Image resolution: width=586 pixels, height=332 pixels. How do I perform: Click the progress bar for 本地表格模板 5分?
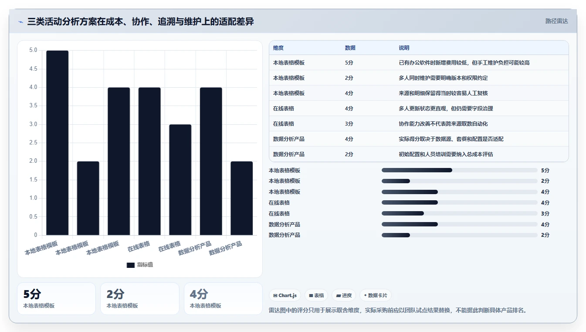pyautogui.click(x=460, y=170)
